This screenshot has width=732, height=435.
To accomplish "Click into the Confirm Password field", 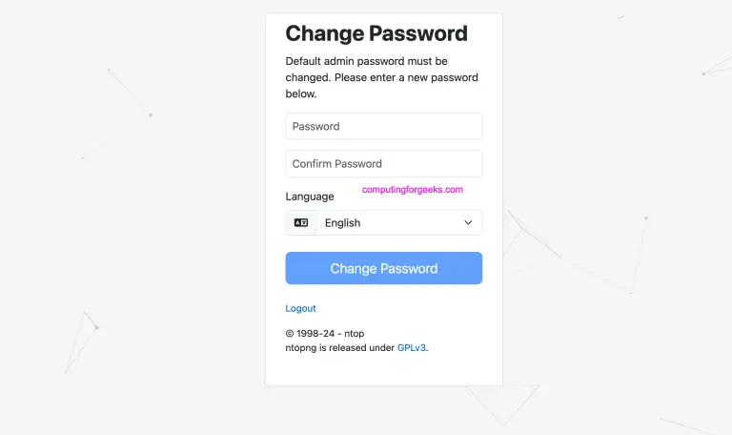I will coord(383,163).
